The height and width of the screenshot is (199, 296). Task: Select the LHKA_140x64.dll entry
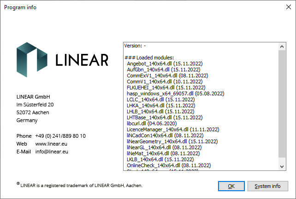coord(161,105)
